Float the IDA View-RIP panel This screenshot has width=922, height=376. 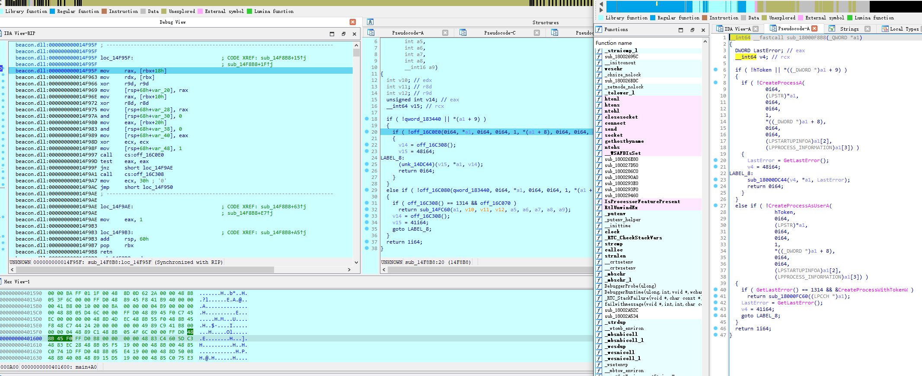[343, 34]
